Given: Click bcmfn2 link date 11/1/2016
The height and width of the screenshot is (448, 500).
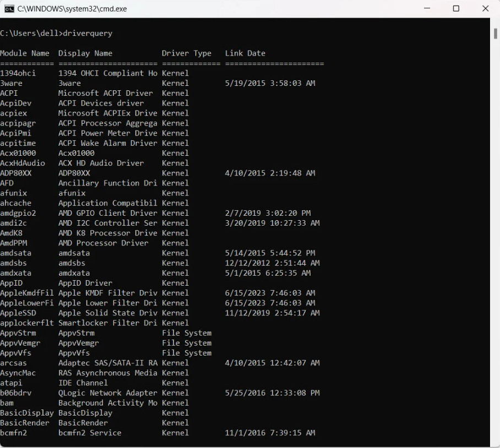Looking at the screenshot, I should (x=270, y=433).
